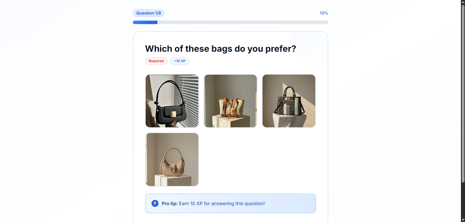Image resolution: width=465 pixels, height=222 pixels.
Task: Click the gold clasp on black bag
Action: pyautogui.click(x=173, y=114)
